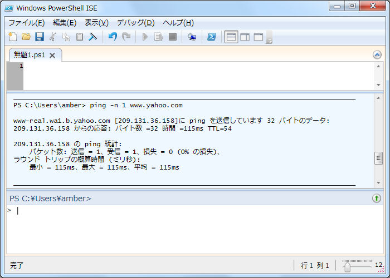Click the Redo arrow icon
The height and width of the screenshot is (278, 390).
(126, 37)
